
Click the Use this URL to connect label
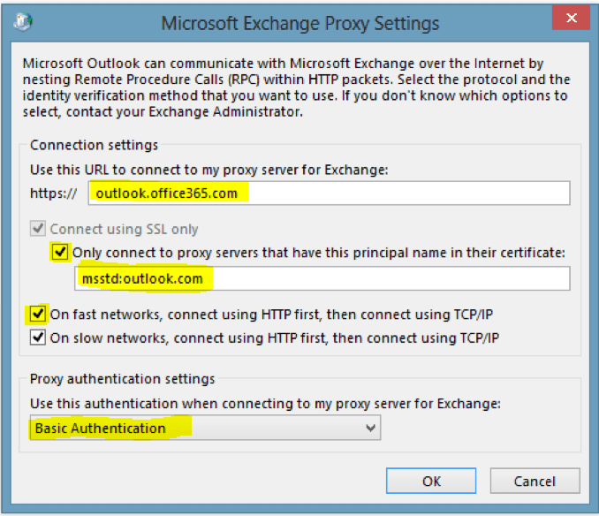tap(209, 170)
